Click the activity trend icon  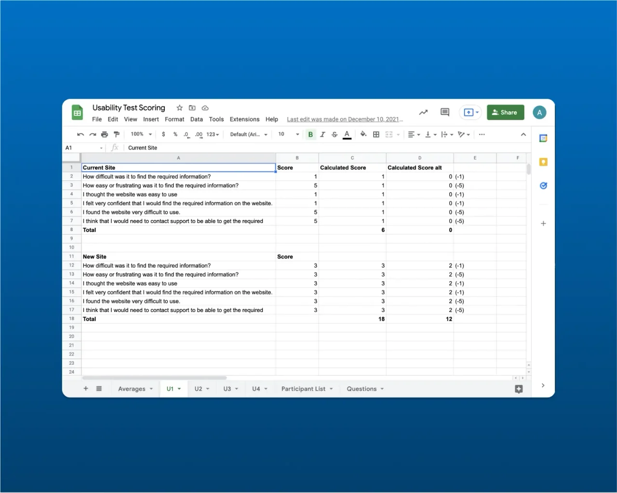pyautogui.click(x=423, y=112)
